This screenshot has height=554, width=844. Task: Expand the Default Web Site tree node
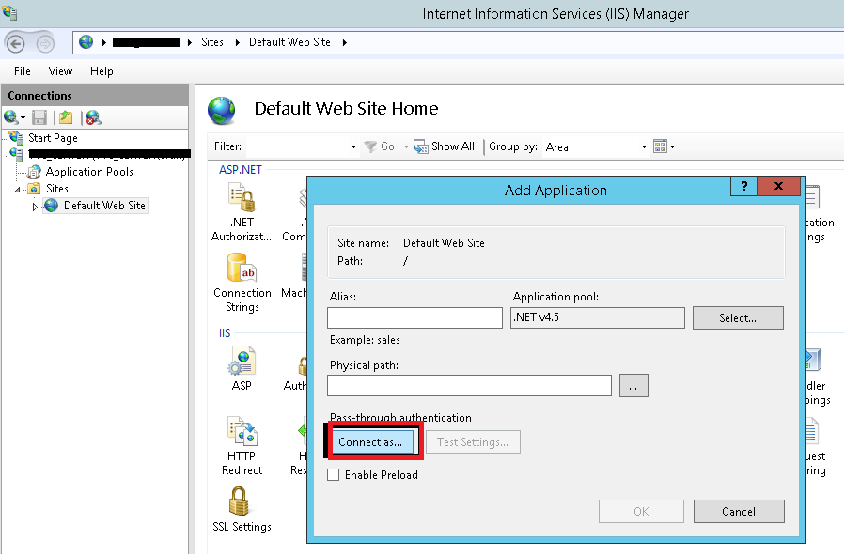point(36,207)
